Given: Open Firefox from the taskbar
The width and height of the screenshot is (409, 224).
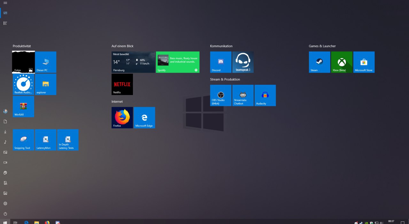Looking at the screenshot, I should [x=47, y=222].
